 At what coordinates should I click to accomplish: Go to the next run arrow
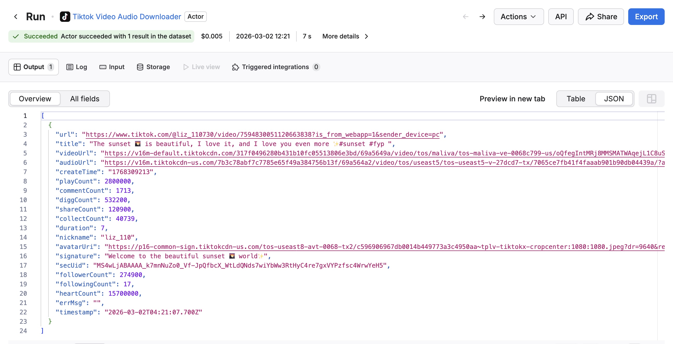click(482, 17)
